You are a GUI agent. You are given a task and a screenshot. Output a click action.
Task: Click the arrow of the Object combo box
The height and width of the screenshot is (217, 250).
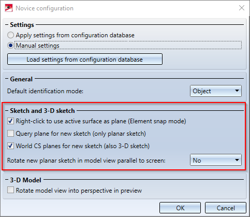click(x=237, y=91)
